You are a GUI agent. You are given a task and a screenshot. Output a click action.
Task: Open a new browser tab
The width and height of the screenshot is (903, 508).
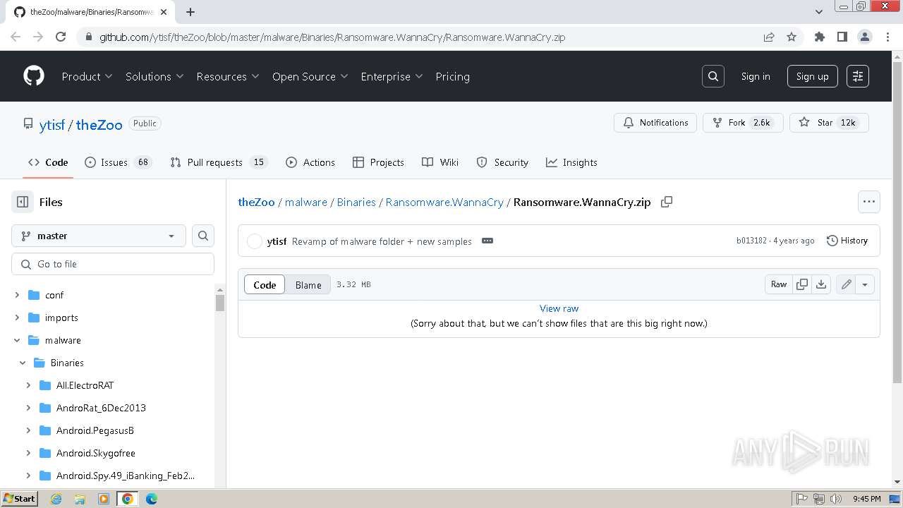click(x=190, y=12)
